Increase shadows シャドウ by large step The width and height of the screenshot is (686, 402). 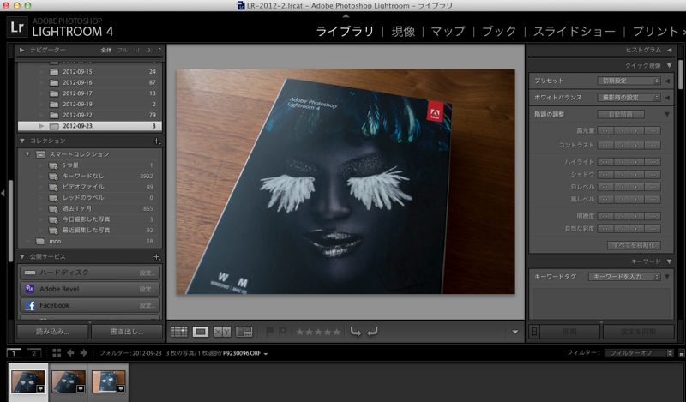653,175
